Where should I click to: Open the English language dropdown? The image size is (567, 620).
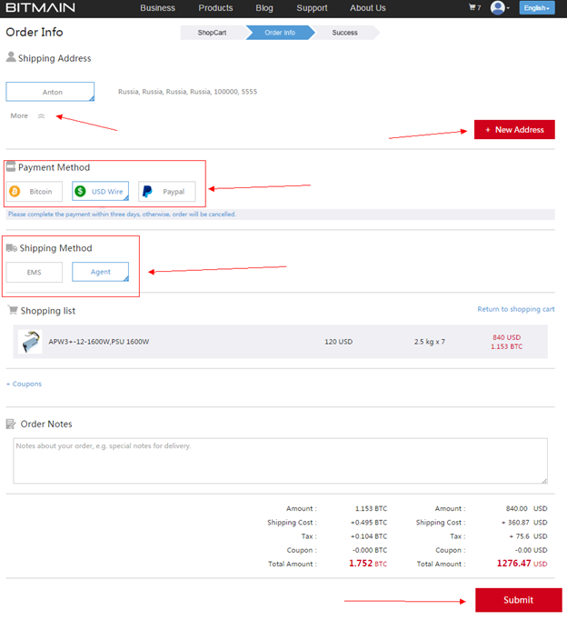click(x=536, y=8)
